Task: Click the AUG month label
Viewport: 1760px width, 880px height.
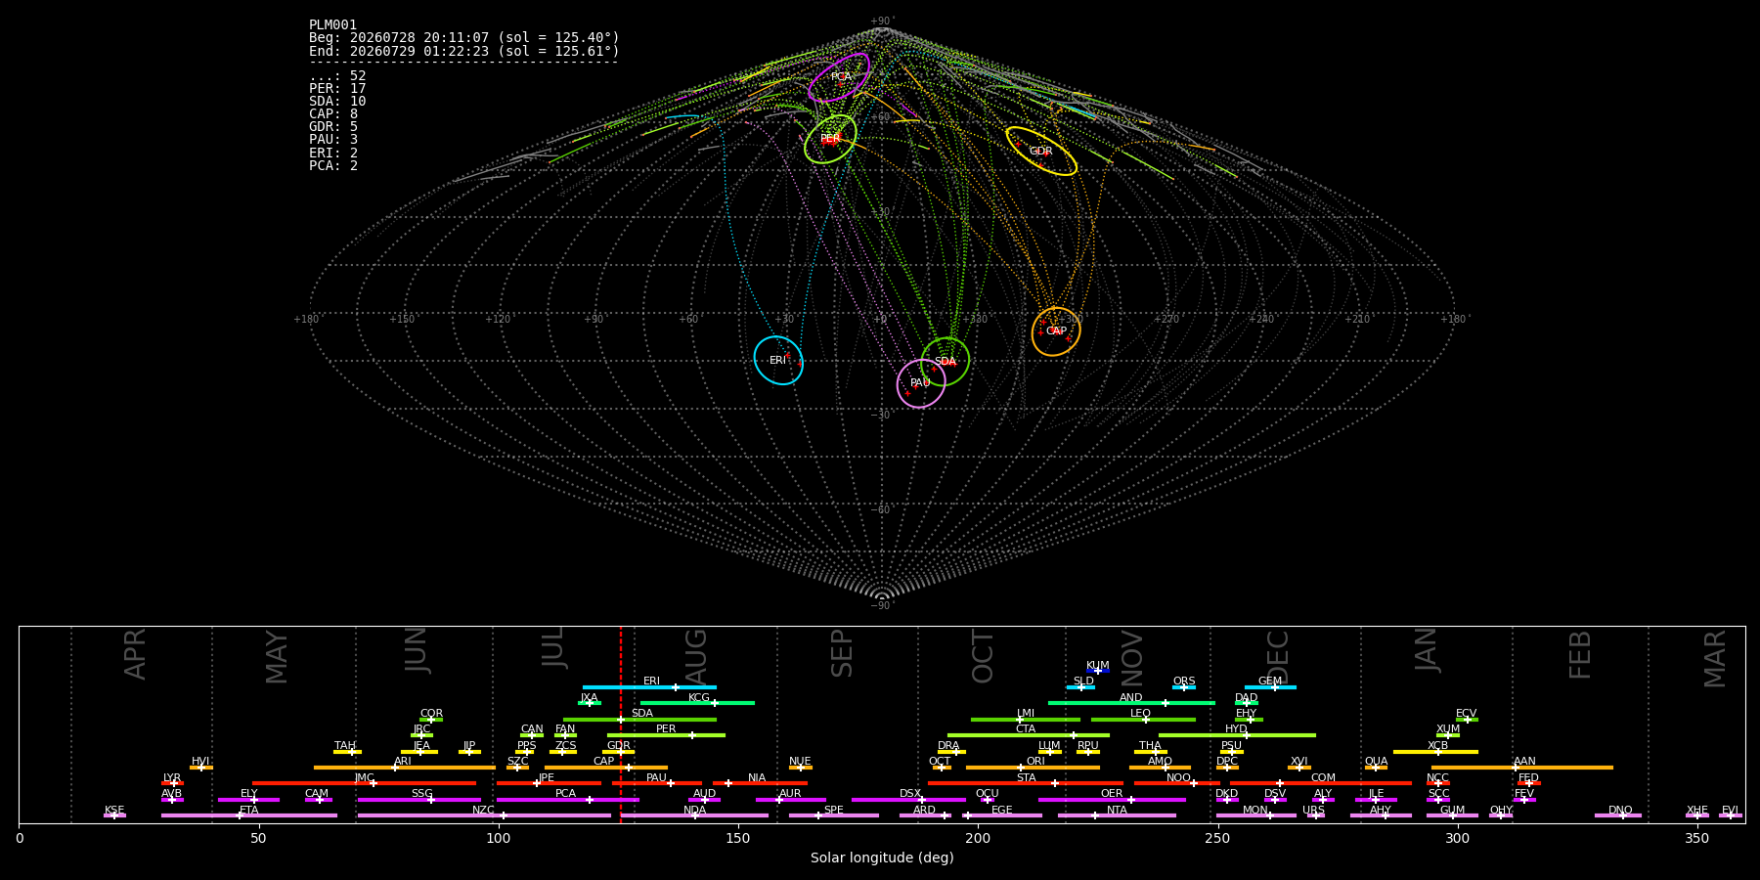Action: 695,653
